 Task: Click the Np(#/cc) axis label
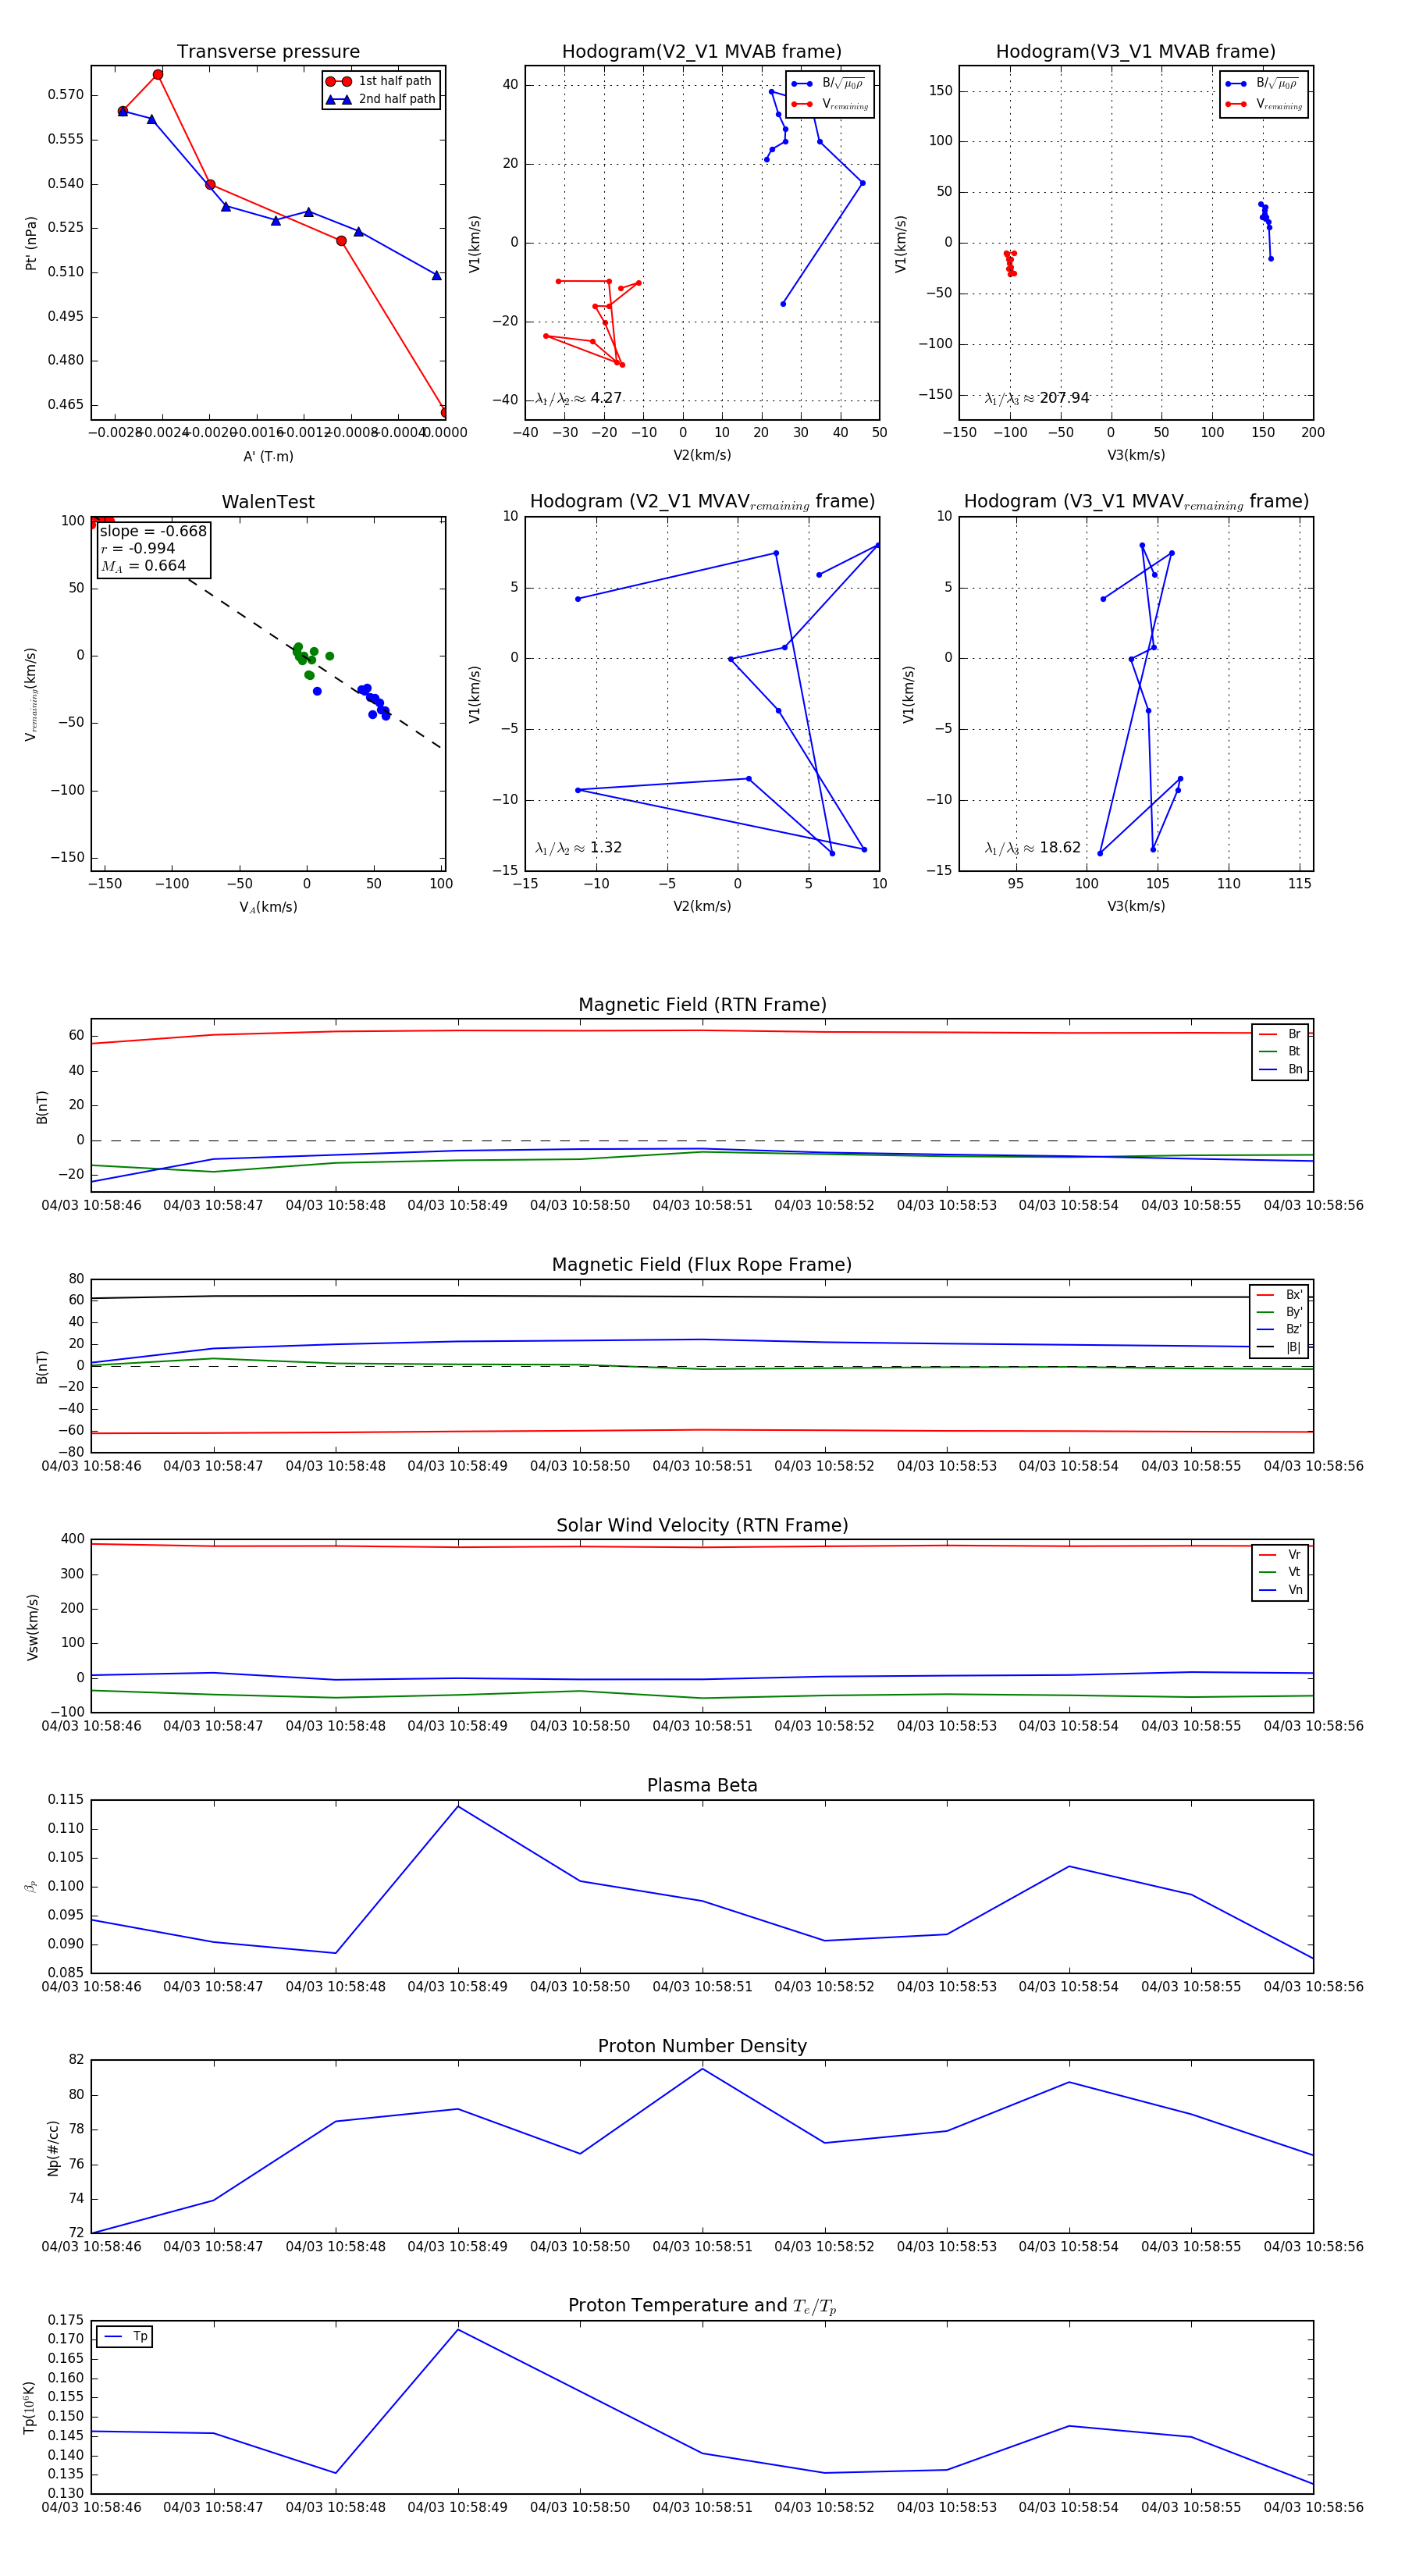tap(54, 2148)
